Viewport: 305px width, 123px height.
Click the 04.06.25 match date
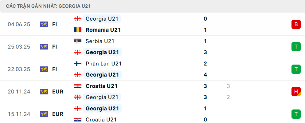[19, 24]
